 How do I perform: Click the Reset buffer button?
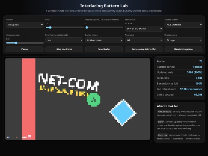coord(104,49)
